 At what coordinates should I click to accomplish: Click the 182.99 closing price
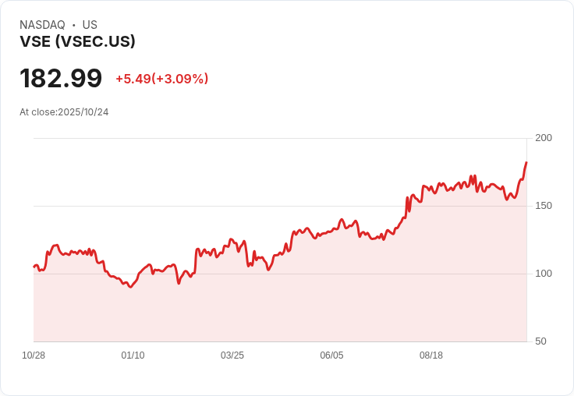61,79
